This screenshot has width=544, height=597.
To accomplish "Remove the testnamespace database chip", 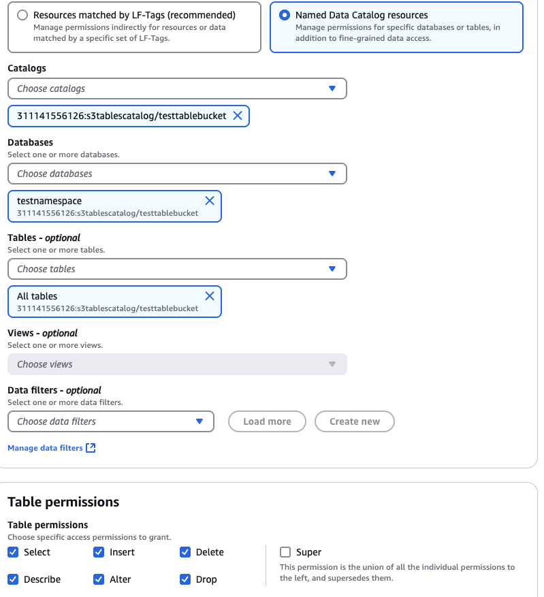I will pyautogui.click(x=210, y=201).
